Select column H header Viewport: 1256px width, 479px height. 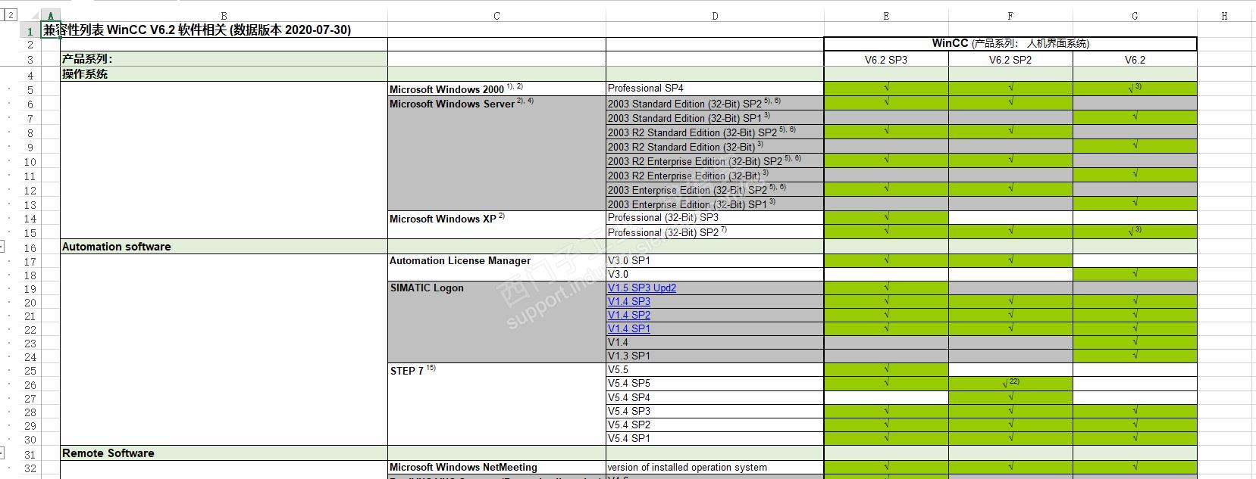click(x=1224, y=16)
